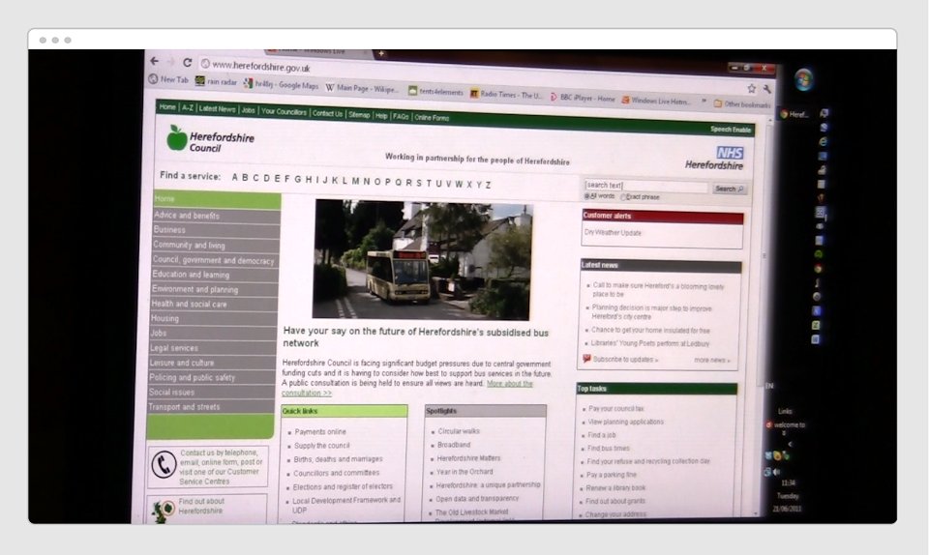Viewport: 929px width, 555px height.
Task: Open Broadband spotlight link
Action: [x=454, y=445]
